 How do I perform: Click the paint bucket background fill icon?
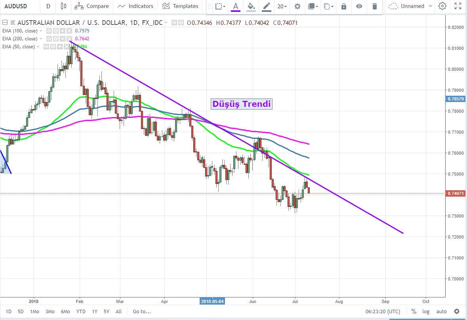pyautogui.click(x=250, y=6)
